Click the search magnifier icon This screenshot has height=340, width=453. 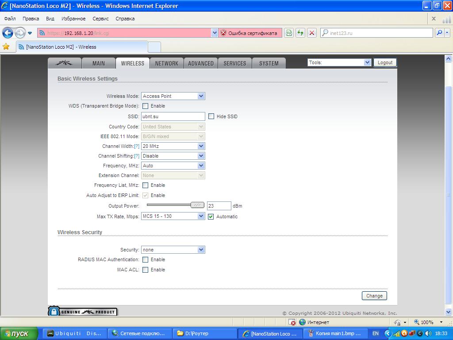[438, 33]
